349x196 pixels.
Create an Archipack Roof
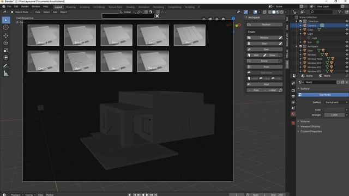tap(265, 84)
